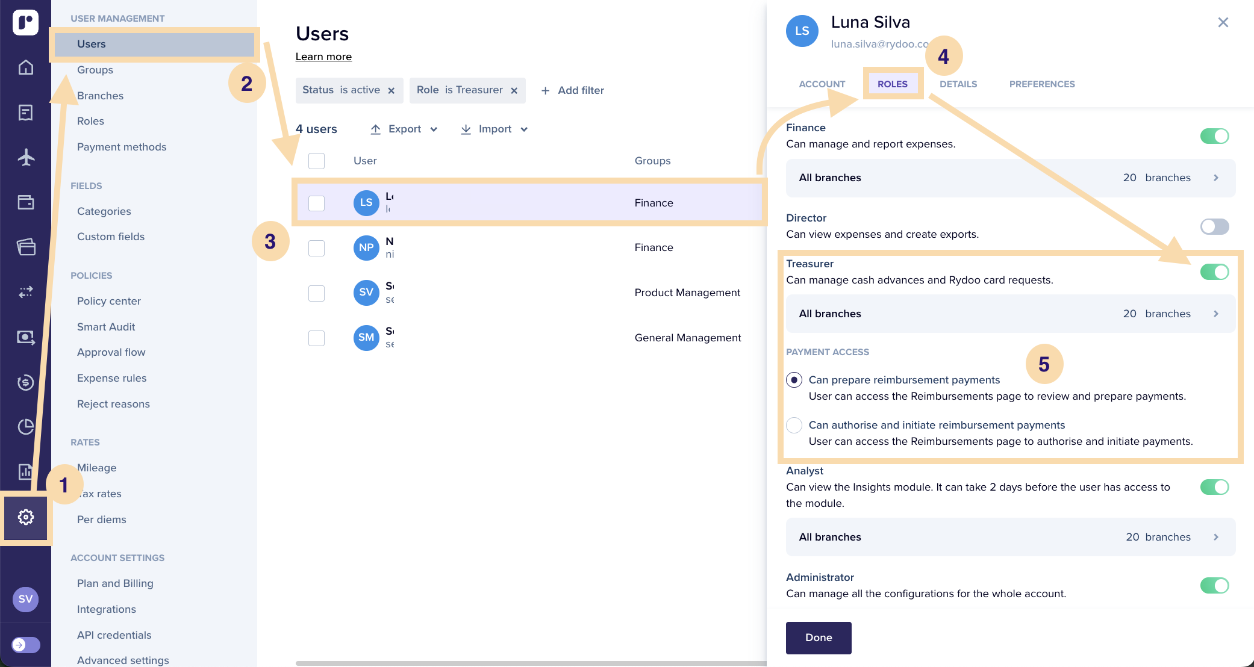This screenshot has width=1254, height=667.
Task: Toggle the Administrator role switch
Action: point(1214,585)
